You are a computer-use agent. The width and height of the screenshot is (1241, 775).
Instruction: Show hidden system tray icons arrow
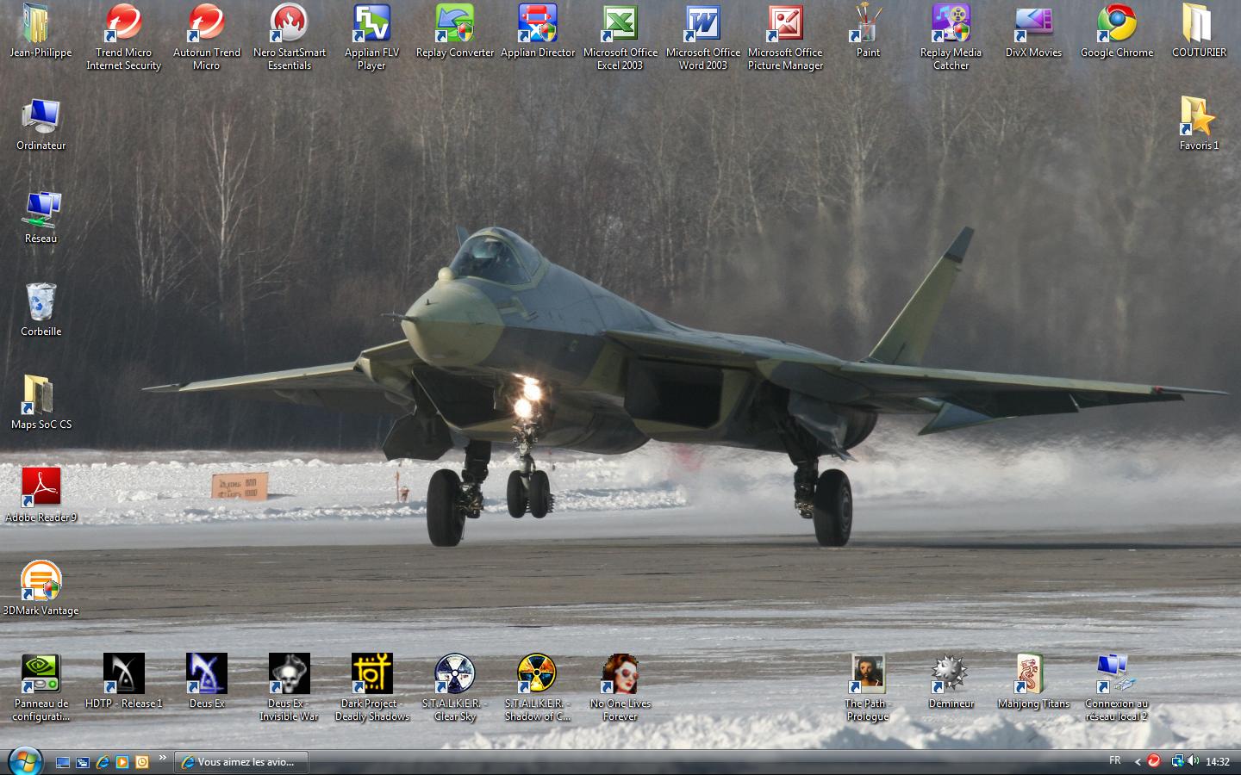coord(1138,762)
